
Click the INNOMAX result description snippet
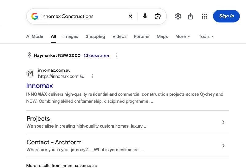(x=125, y=97)
